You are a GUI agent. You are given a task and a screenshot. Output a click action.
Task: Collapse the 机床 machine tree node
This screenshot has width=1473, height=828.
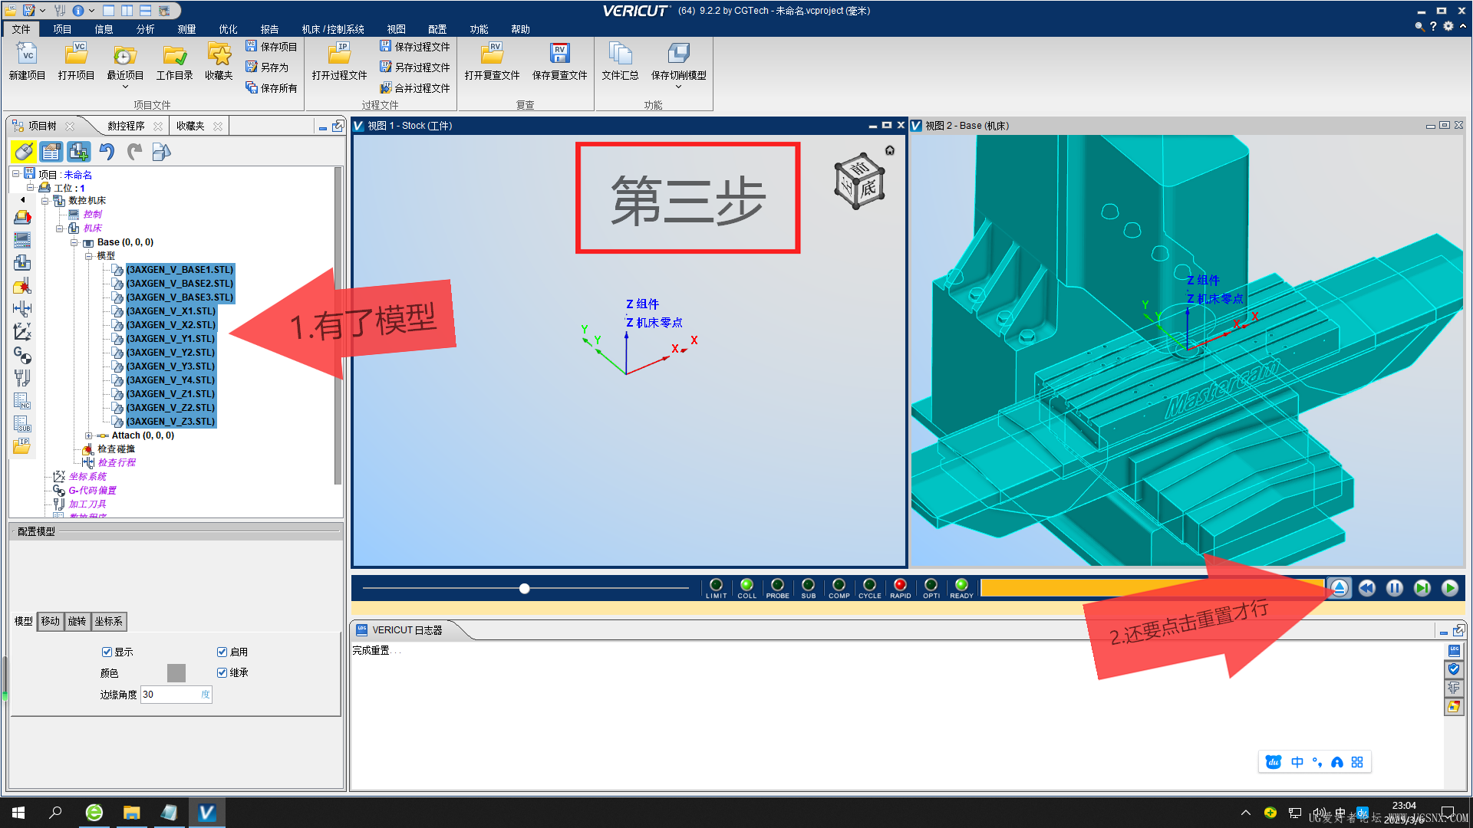[59, 228]
